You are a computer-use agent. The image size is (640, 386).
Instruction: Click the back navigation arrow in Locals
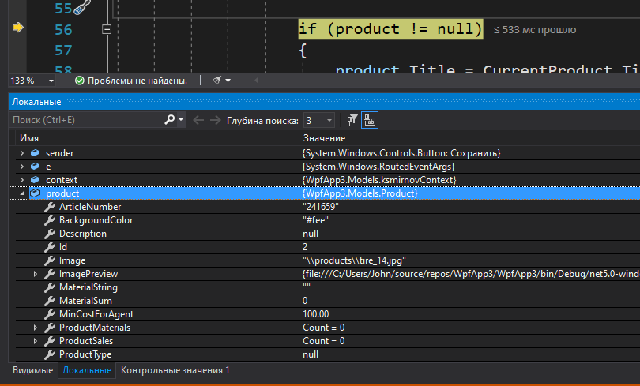coord(198,120)
